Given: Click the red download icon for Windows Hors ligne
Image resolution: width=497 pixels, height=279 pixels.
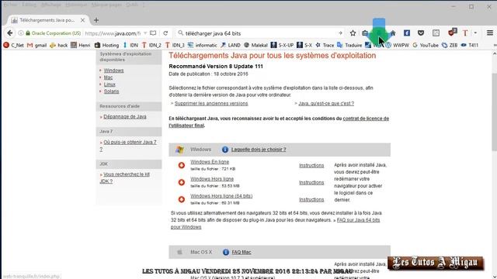Looking at the screenshot, I should click(x=181, y=182).
